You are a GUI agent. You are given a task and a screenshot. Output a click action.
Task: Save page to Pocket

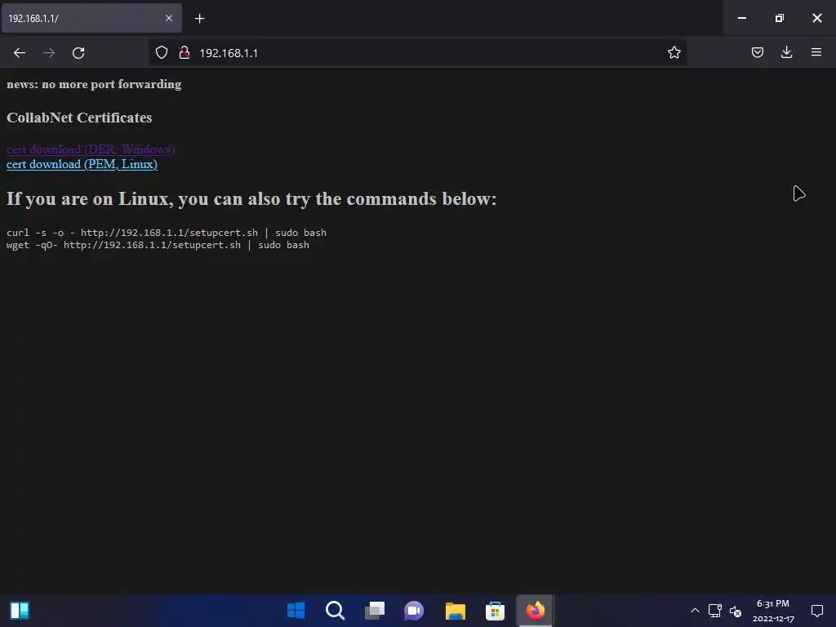tap(757, 52)
